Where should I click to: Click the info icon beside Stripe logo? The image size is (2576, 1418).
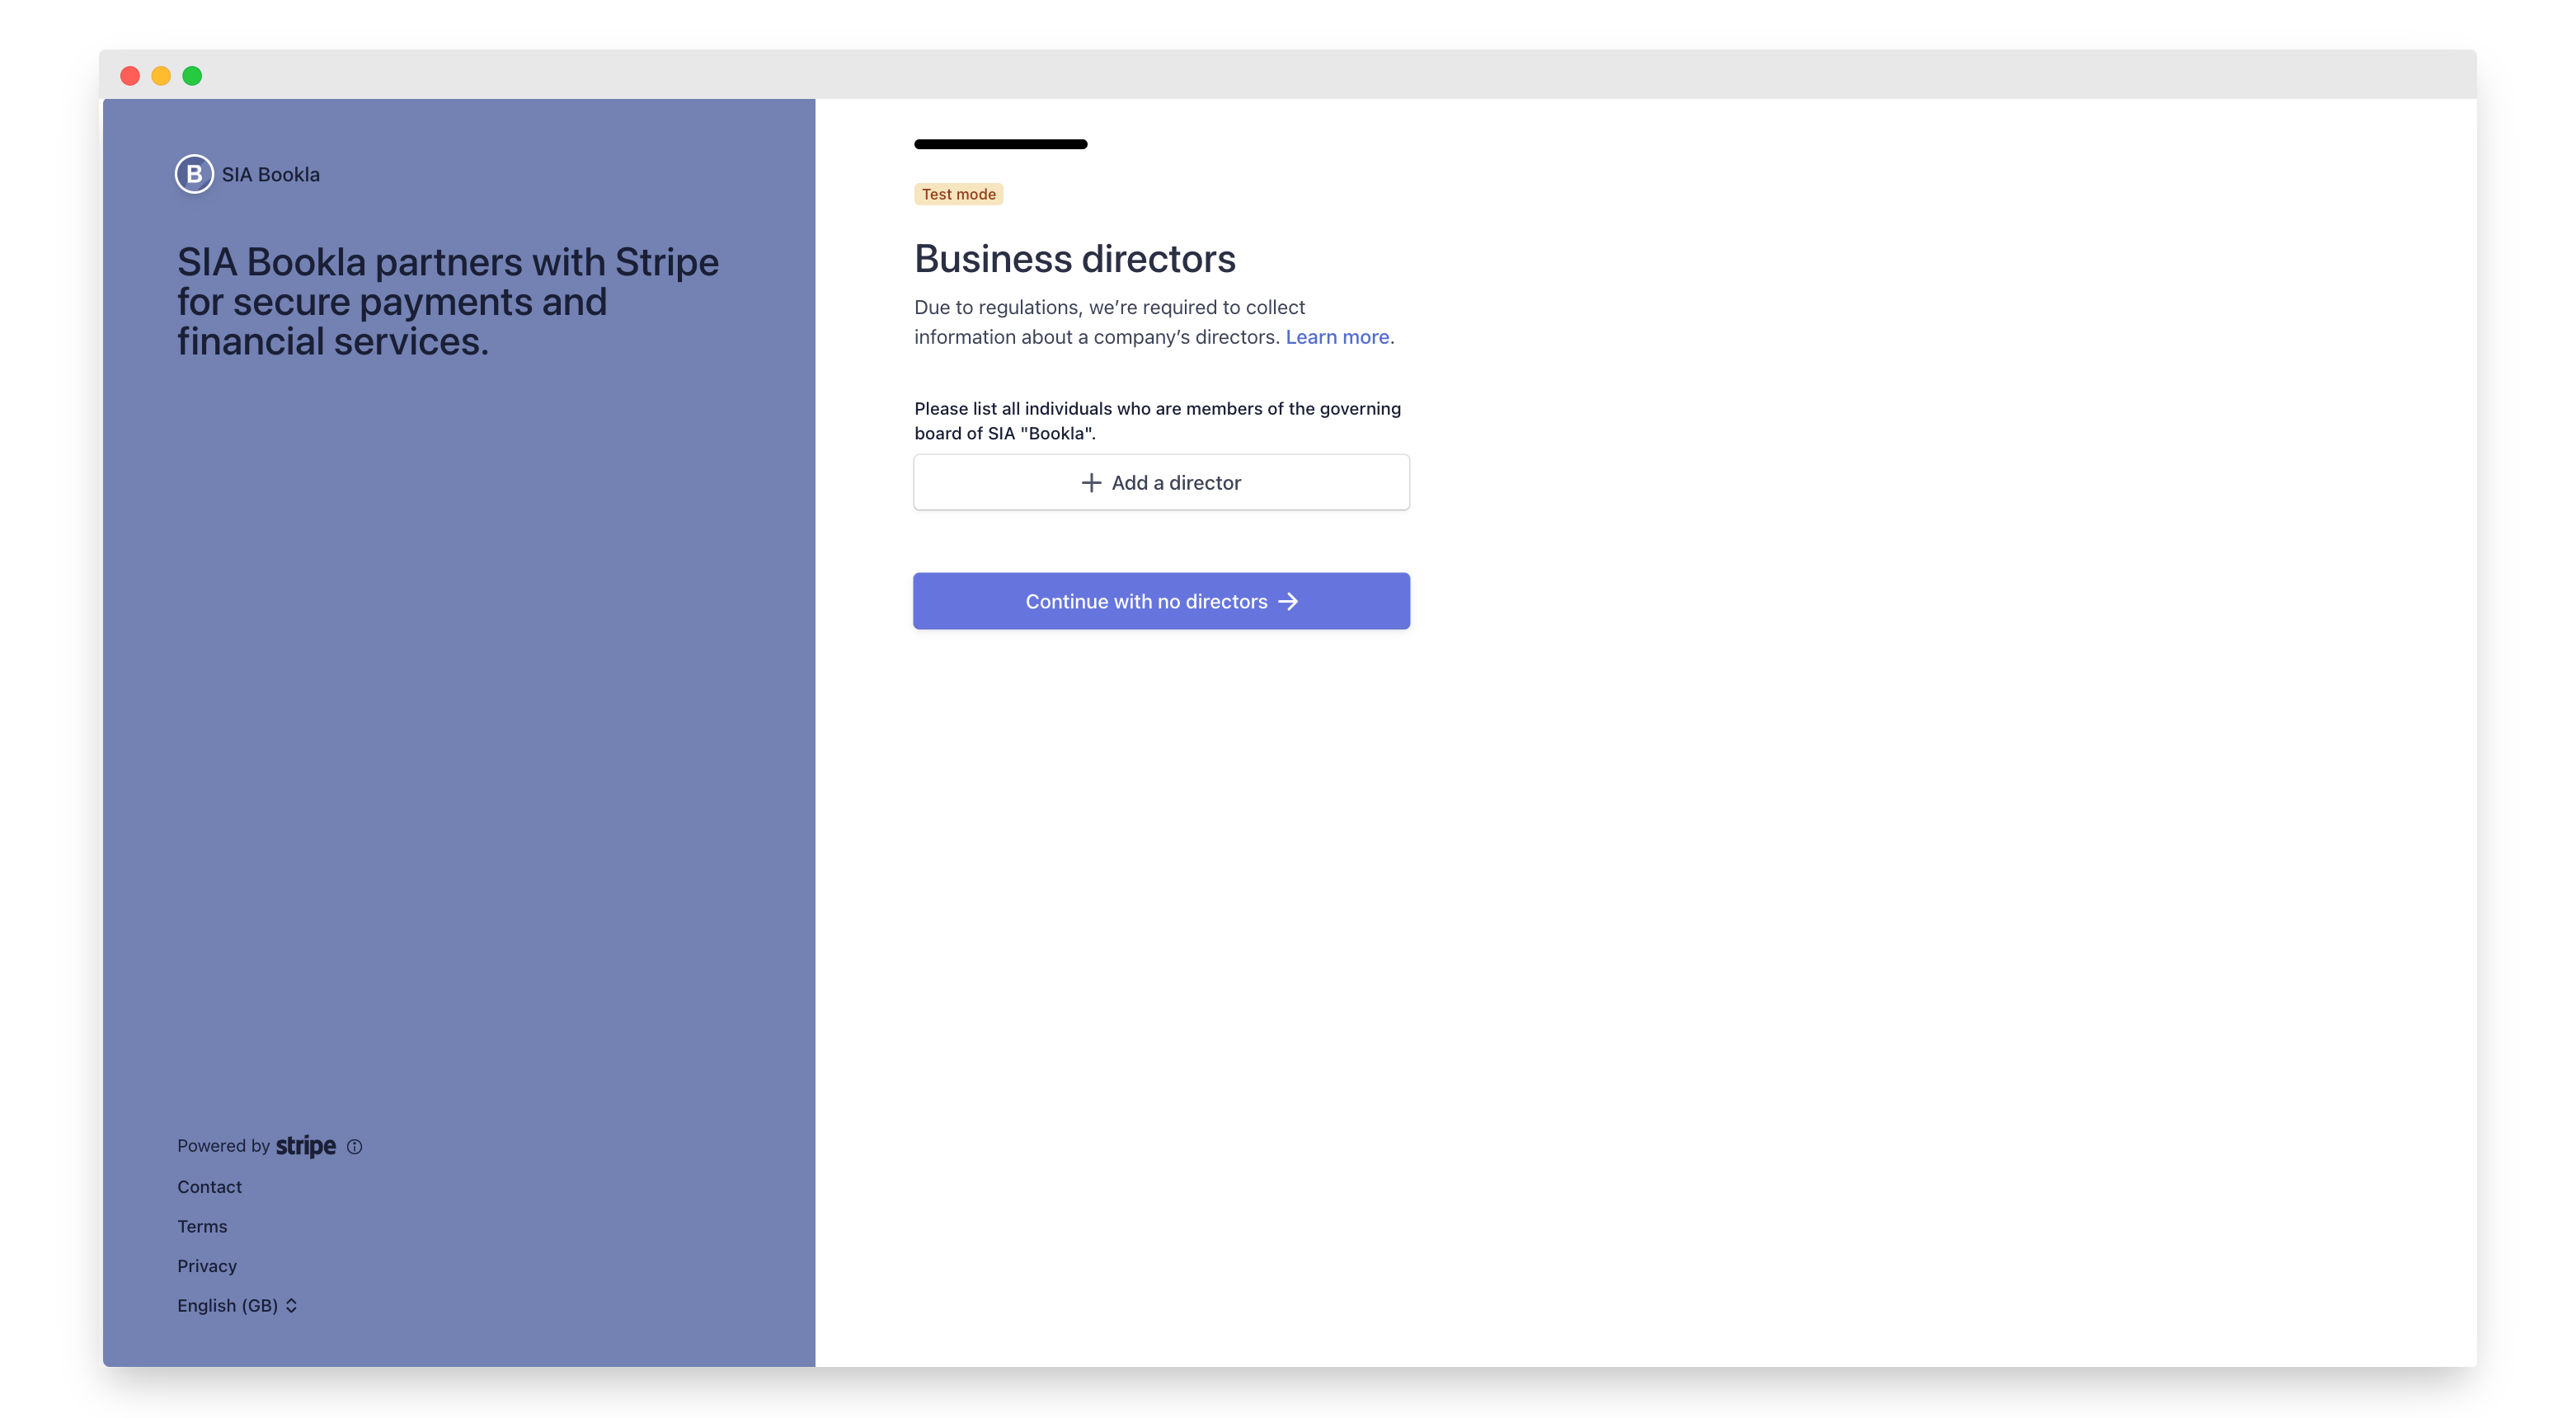tap(354, 1147)
